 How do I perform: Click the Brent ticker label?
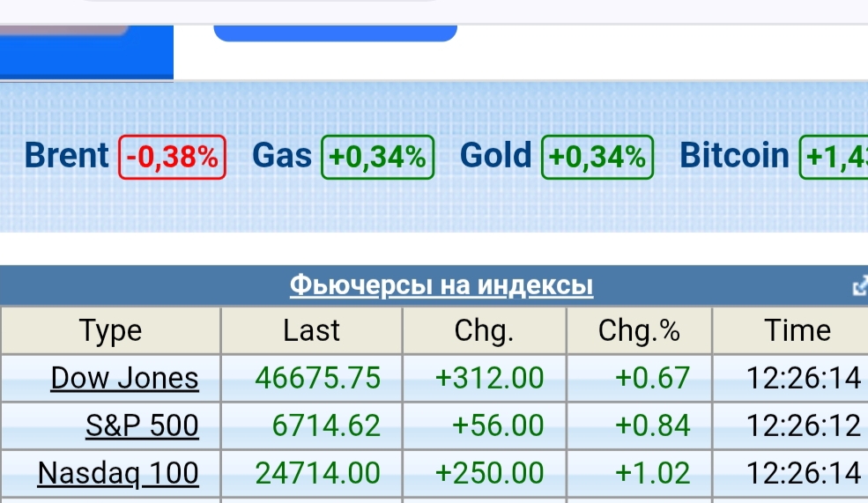pyautogui.click(x=67, y=156)
